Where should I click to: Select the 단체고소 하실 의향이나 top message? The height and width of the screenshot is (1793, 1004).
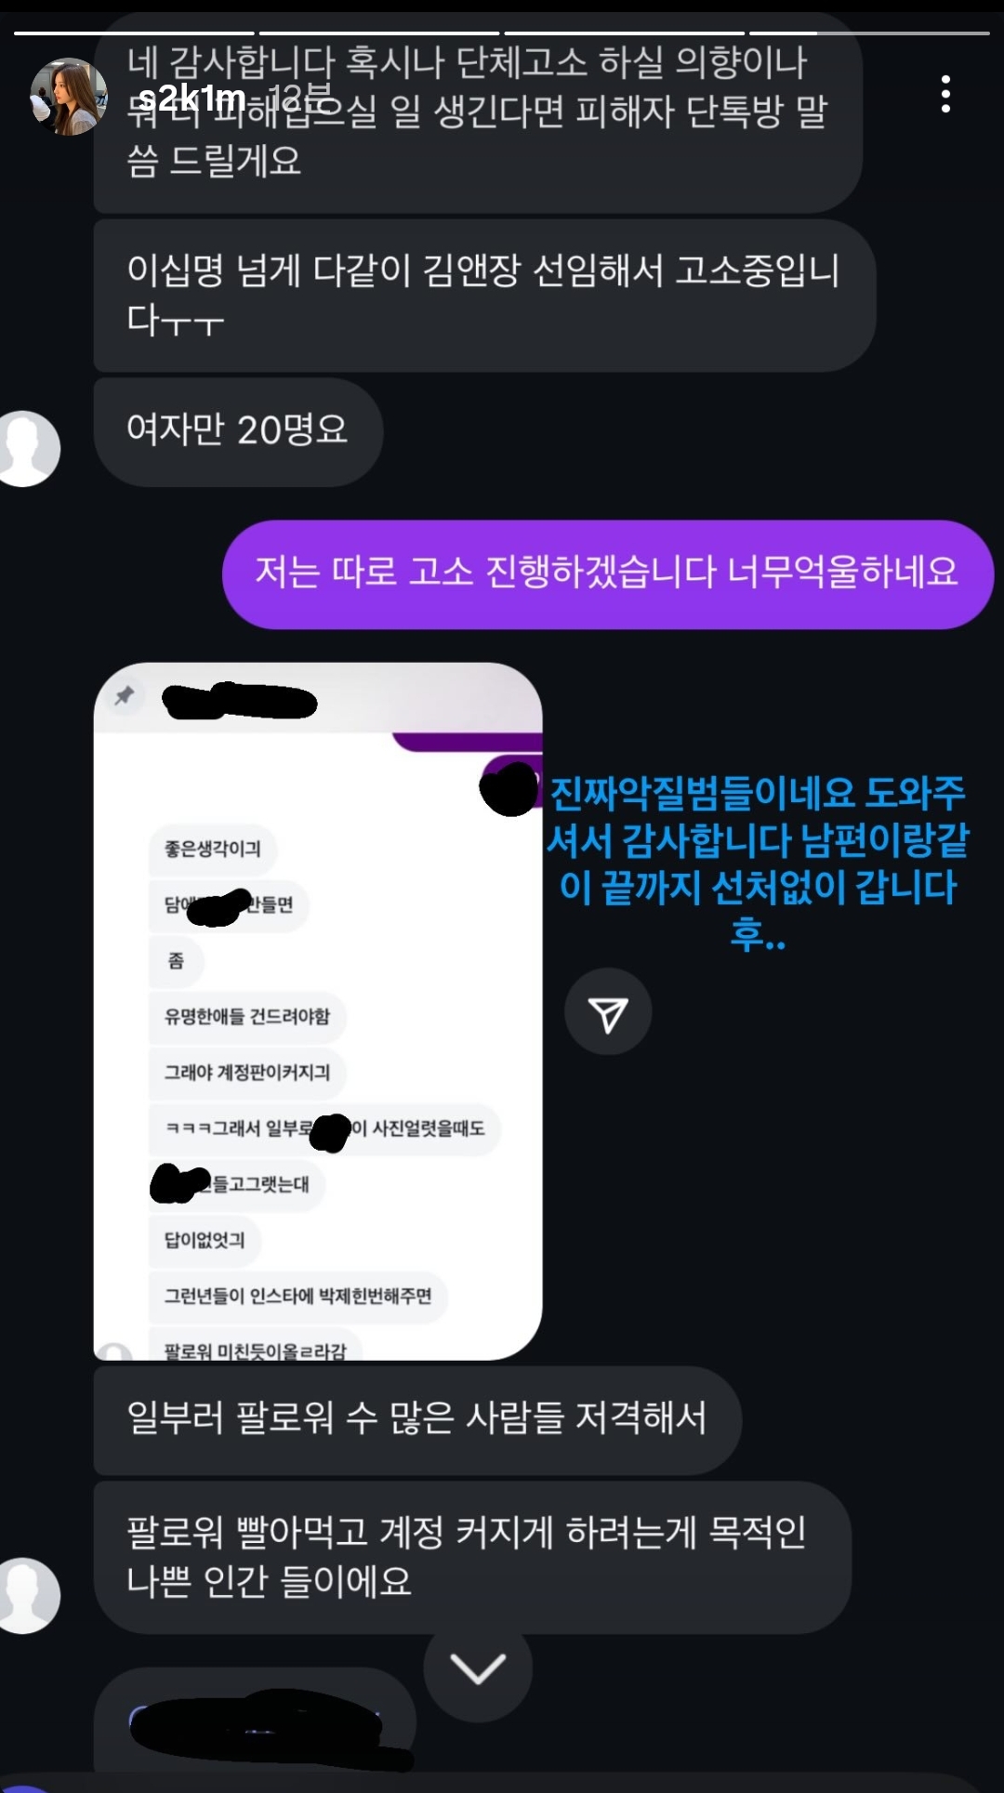click(478, 112)
